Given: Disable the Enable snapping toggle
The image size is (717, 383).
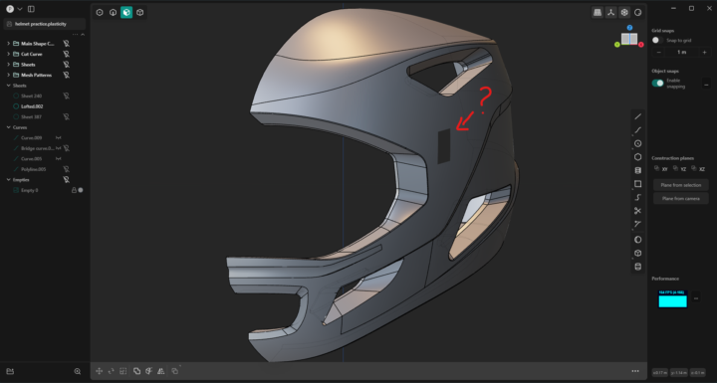Looking at the screenshot, I should point(657,84).
